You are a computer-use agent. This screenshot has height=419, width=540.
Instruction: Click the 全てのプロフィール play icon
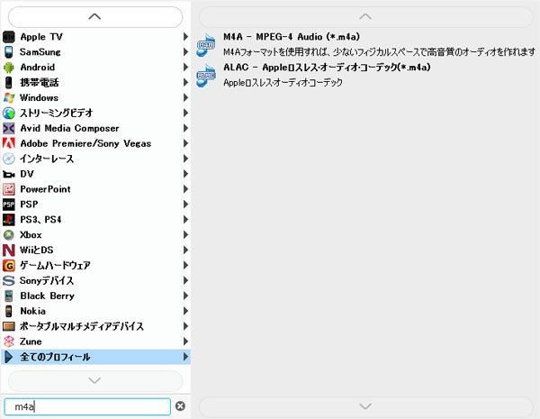click(x=9, y=357)
